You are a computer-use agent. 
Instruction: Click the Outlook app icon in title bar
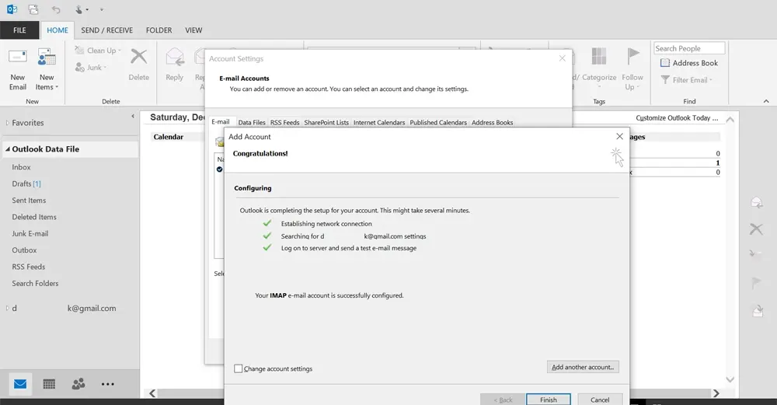[12, 9]
